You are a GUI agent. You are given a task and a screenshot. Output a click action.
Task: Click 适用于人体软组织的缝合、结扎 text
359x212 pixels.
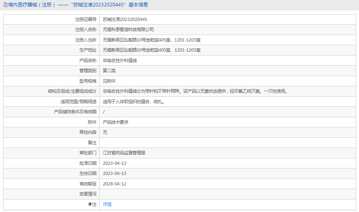click(134, 102)
